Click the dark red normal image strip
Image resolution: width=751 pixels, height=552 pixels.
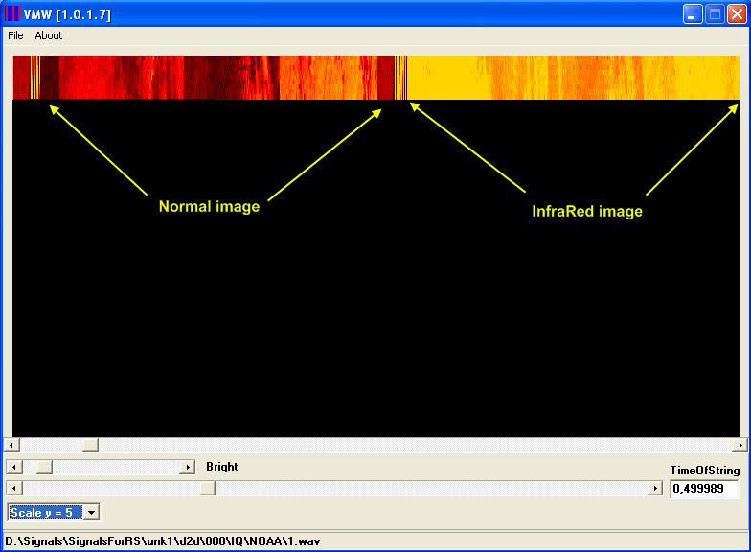click(x=211, y=78)
